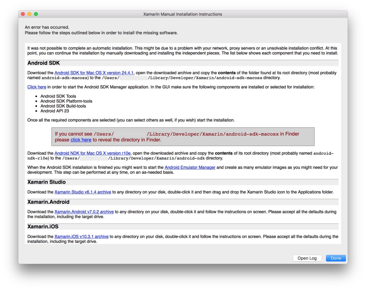Image resolution: width=366 pixels, height=290 pixels.
Task: Select the 'Android SDK' section heading
Action: (44, 63)
